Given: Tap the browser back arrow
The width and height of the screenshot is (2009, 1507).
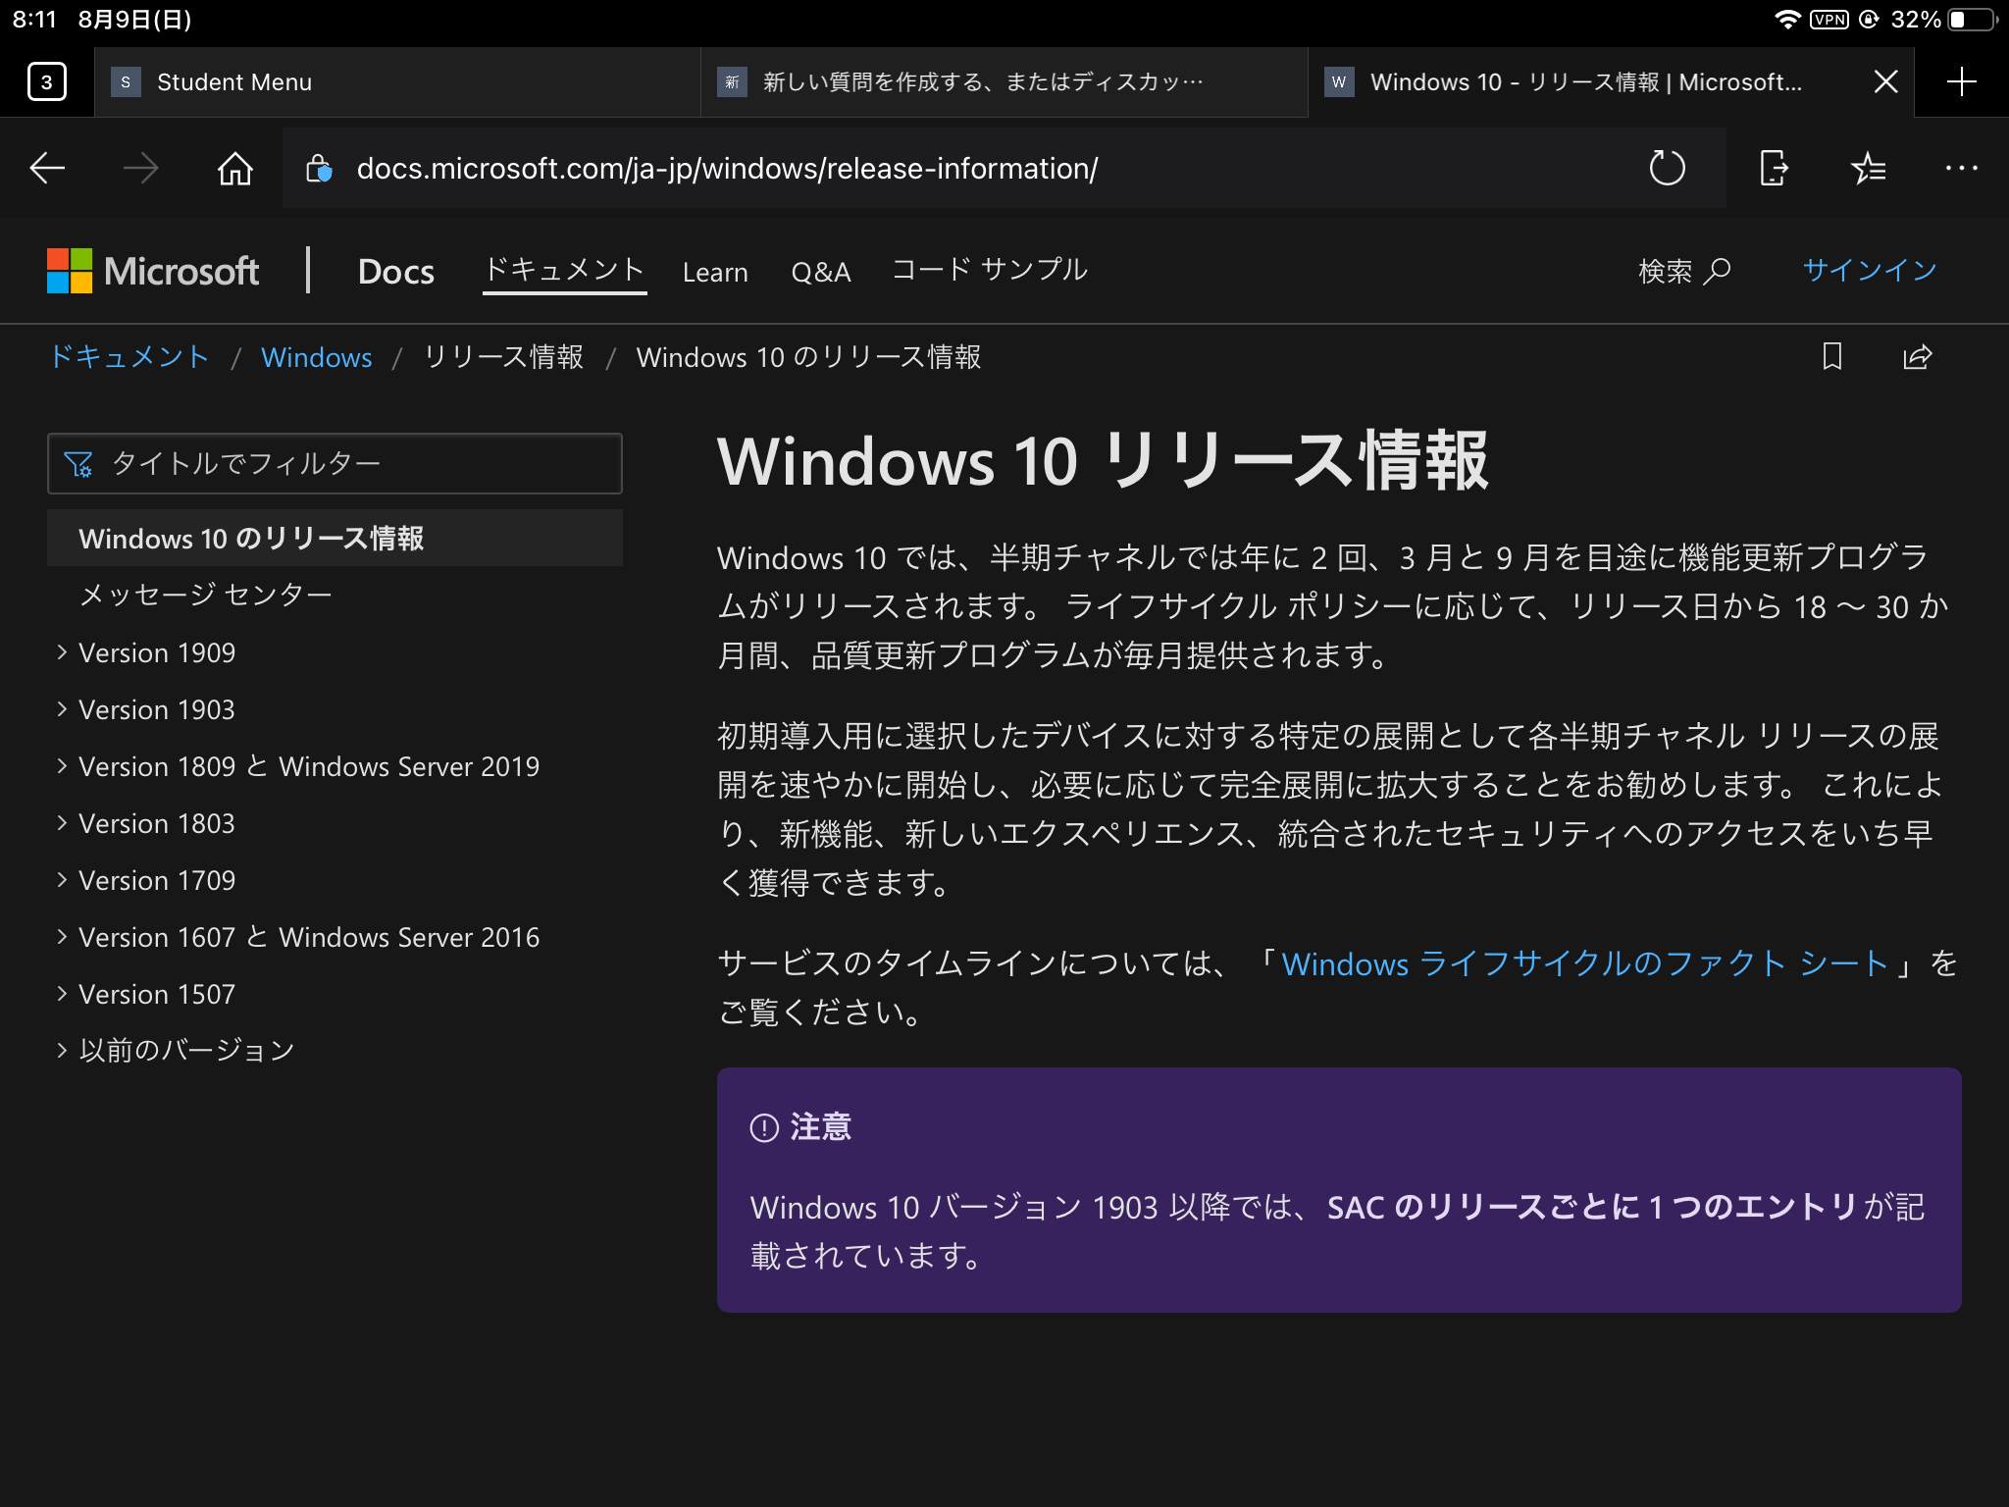Looking at the screenshot, I should [47, 169].
